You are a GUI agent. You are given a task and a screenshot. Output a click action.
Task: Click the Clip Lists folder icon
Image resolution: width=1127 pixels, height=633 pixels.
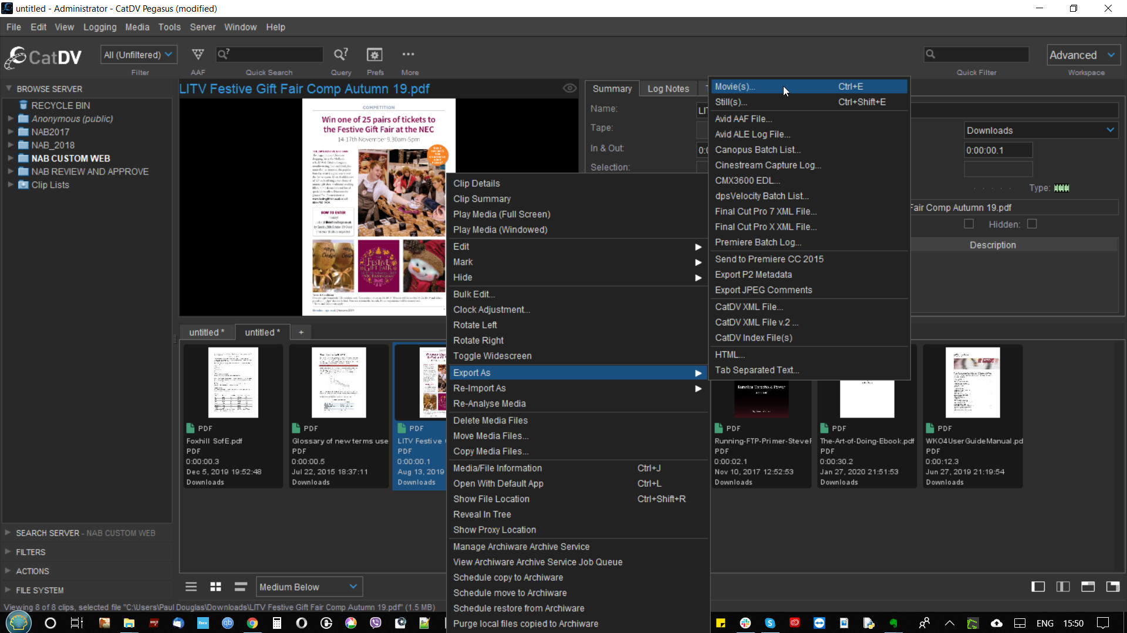[23, 184]
